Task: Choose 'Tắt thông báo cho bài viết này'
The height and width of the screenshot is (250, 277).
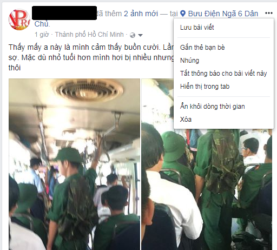Action: tap(223, 74)
